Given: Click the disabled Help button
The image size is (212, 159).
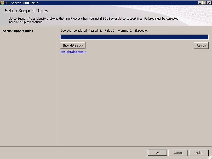Looking at the screenshot, I should pos(198,153).
